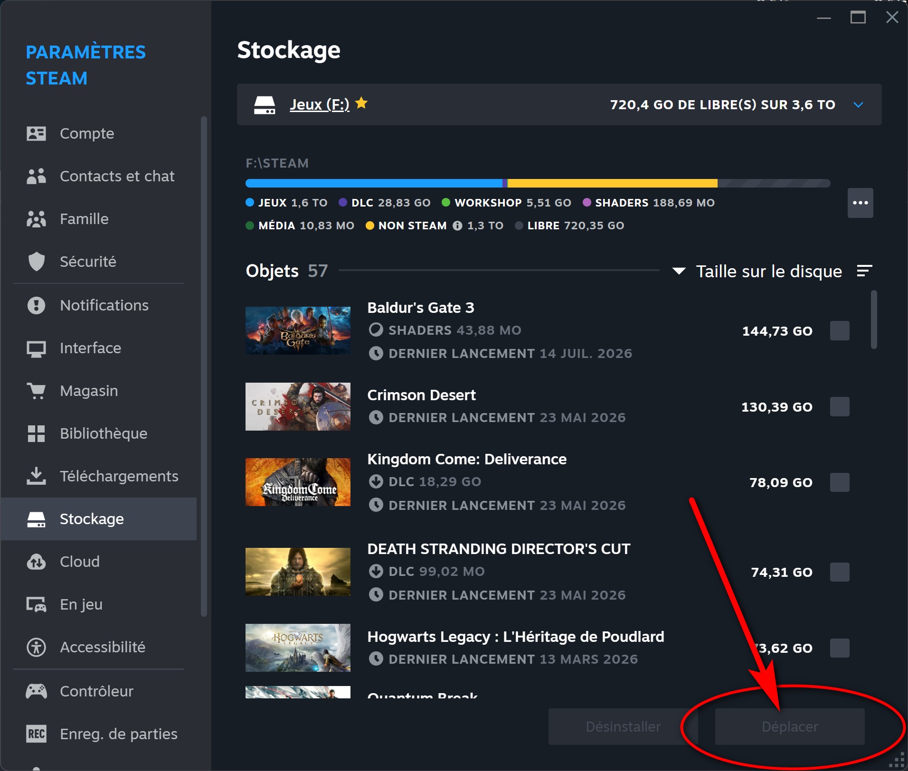Open the three-dot storage options menu
This screenshot has width=908, height=771.
point(861,203)
